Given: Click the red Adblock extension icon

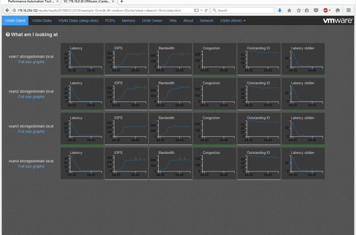Looking at the screenshot, I should click(x=325, y=10).
